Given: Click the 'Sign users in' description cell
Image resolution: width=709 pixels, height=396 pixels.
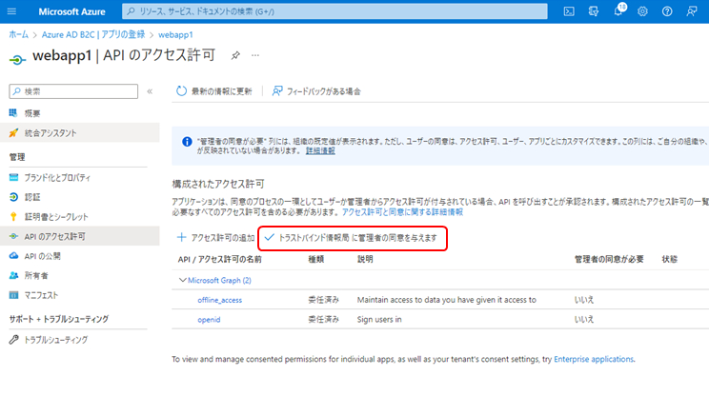Looking at the screenshot, I should pos(379,319).
